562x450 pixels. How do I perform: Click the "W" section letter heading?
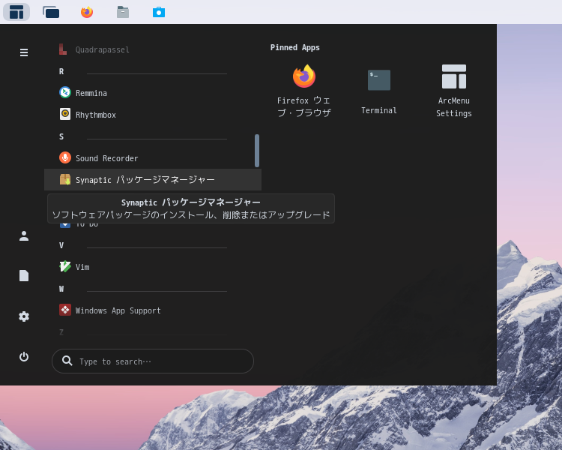pos(61,289)
